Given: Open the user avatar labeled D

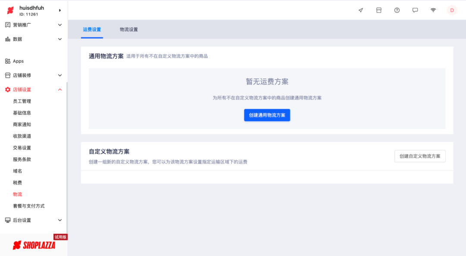Looking at the screenshot, I should (x=452, y=10).
